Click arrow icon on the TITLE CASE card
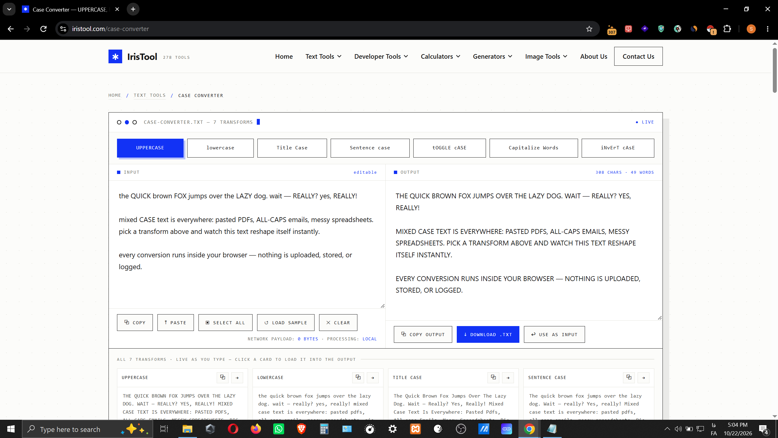This screenshot has height=438, width=778. tap(508, 377)
